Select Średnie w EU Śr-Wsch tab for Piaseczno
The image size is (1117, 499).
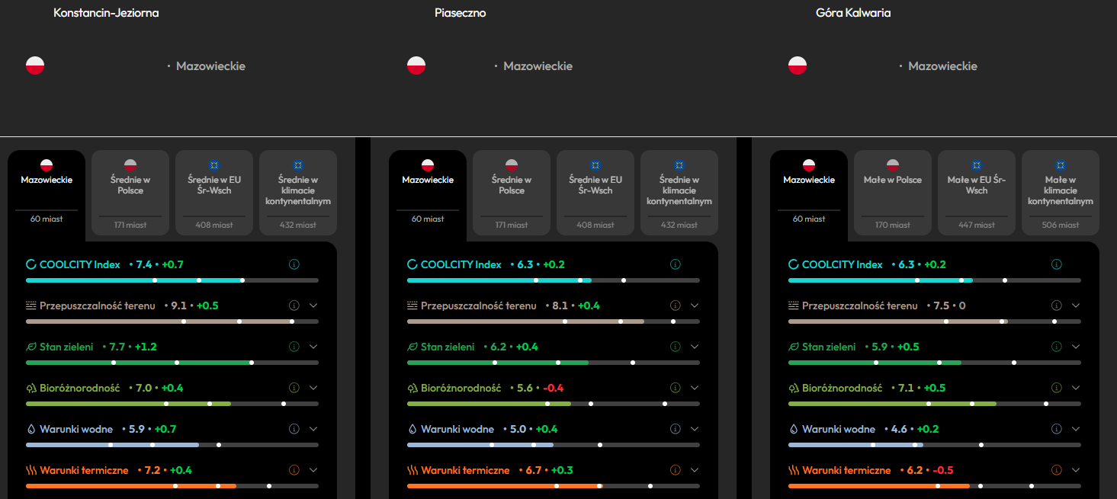tap(595, 193)
